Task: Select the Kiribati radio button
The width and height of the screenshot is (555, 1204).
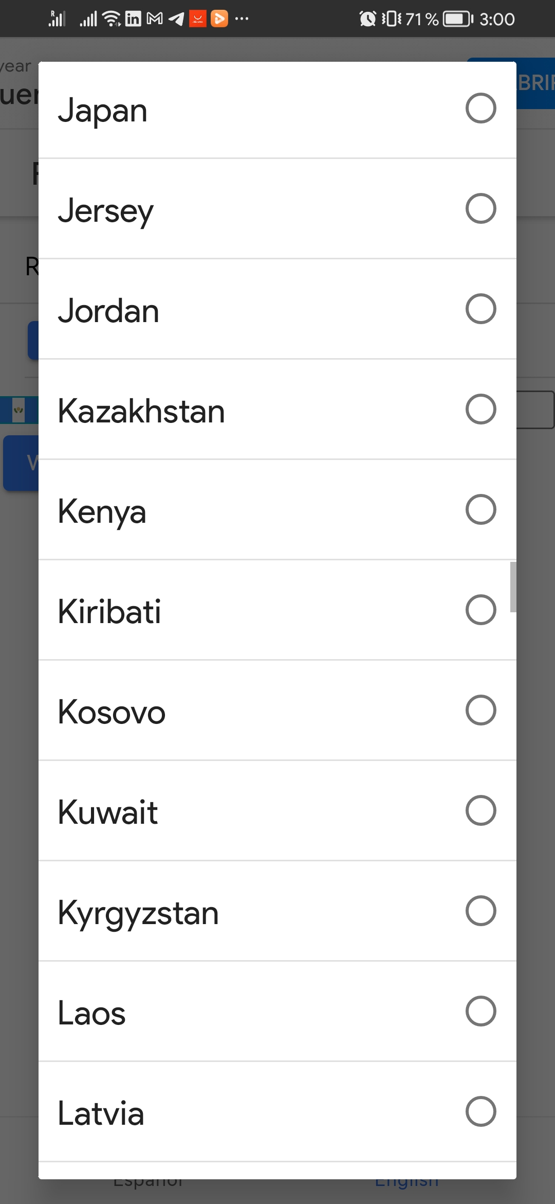Action: coord(480,610)
